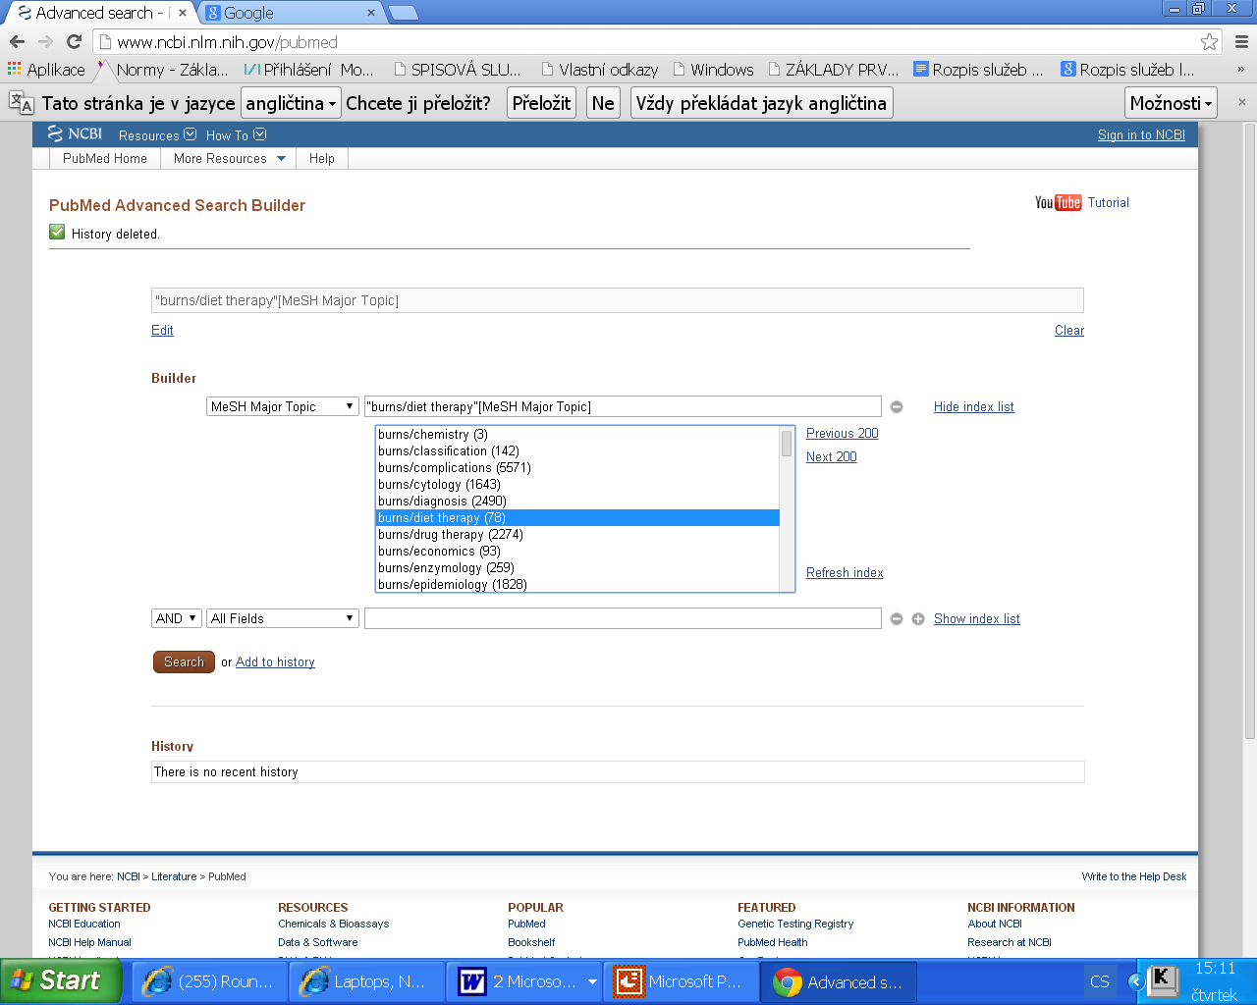Click the YouTube Tutorial icon
1257x1005 pixels.
click(1058, 202)
